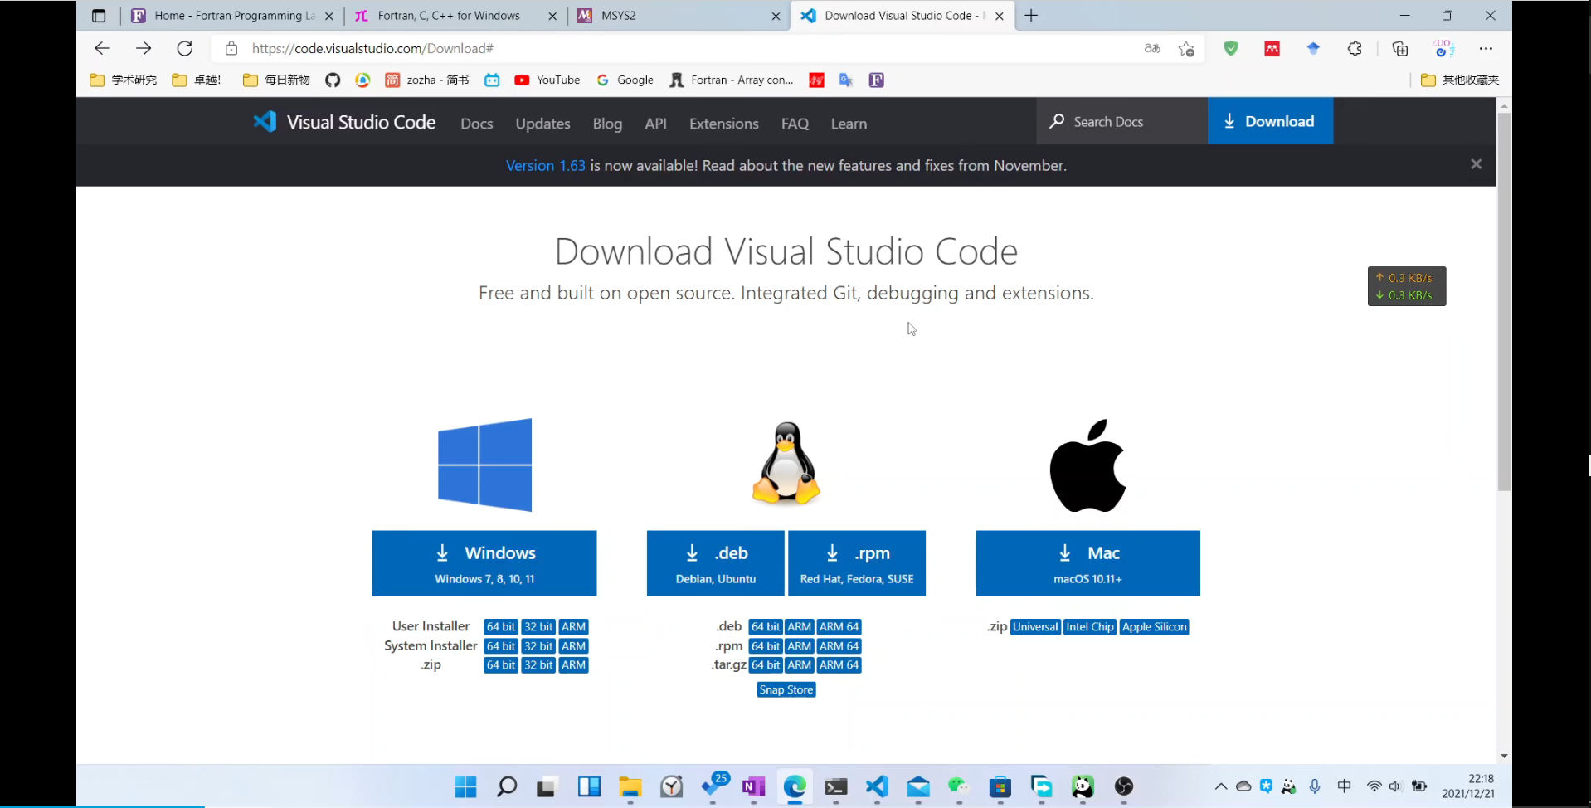Open the translate icon in address bar
The image size is (1591, 808).
click(1152, 48)
